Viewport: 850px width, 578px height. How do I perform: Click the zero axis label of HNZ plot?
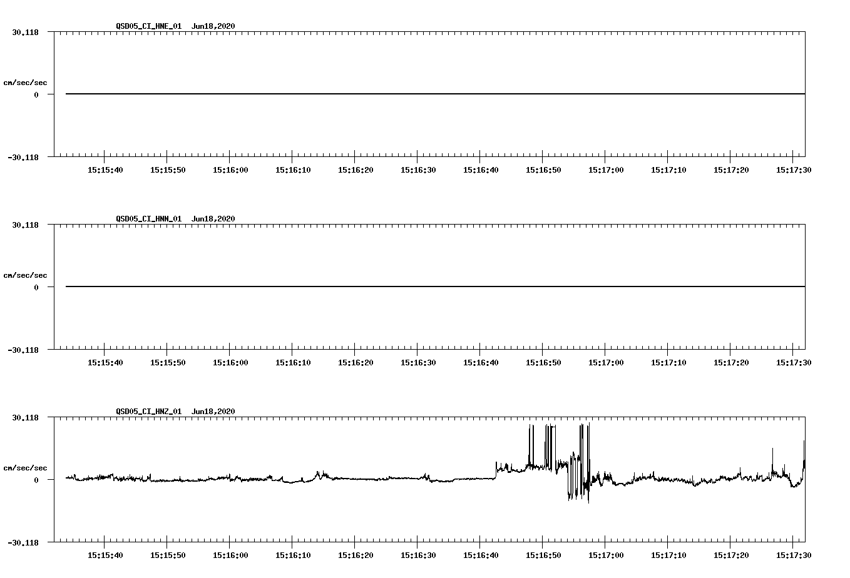click(x=36, y=480)
